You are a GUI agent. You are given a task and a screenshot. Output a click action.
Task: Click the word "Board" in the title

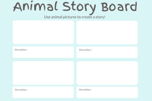pos(119,7)
